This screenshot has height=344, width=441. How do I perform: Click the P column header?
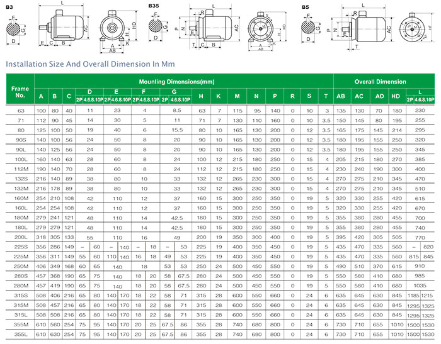275,96
